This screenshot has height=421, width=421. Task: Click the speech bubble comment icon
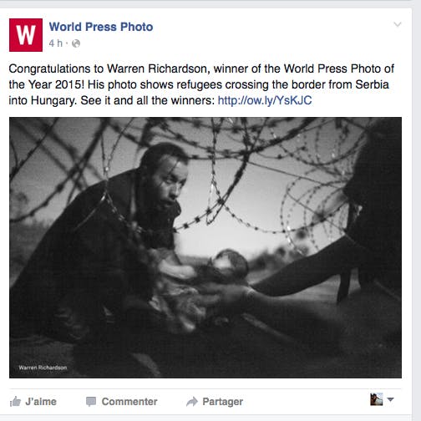pos(91,402)
